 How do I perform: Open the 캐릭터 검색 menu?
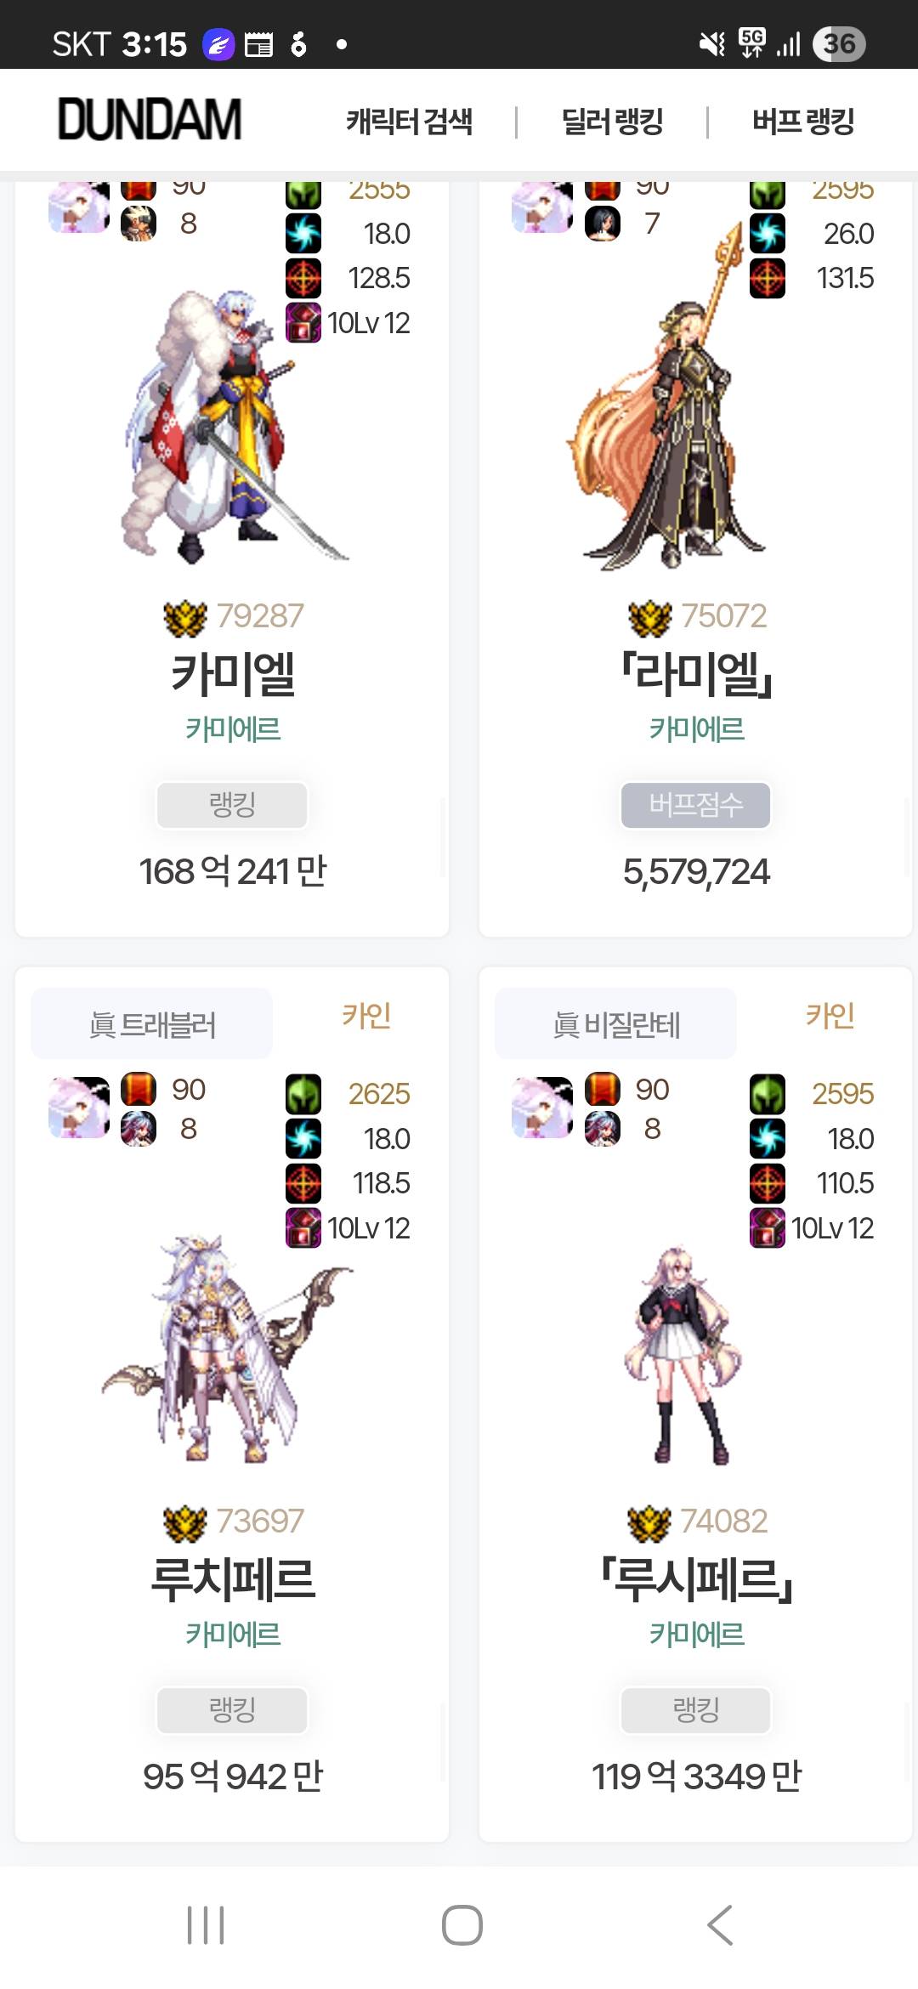[x=409, y=121]
